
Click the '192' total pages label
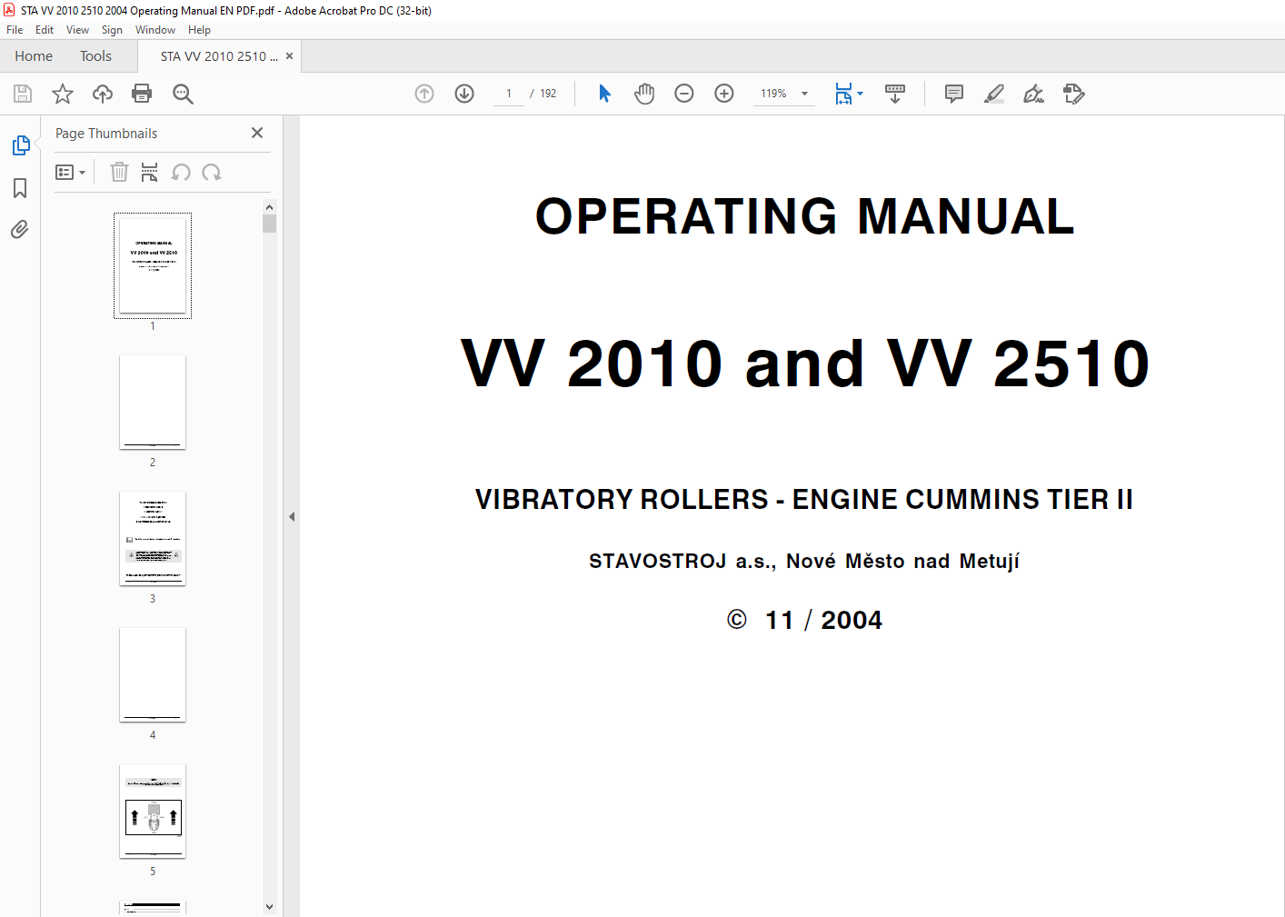548,94
